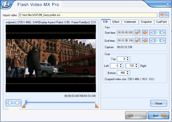Image resolution: width=172 pixels, height=122 pixels.
Task: Click the Start time right-arrow icon
Action: coord(145,33)
